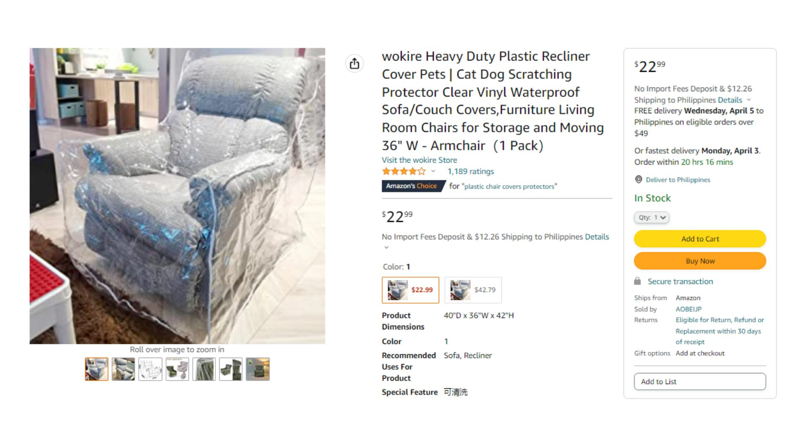Open seller AOBEIJP link
This screenshot has height=448, width=797.
coord(689,309)
